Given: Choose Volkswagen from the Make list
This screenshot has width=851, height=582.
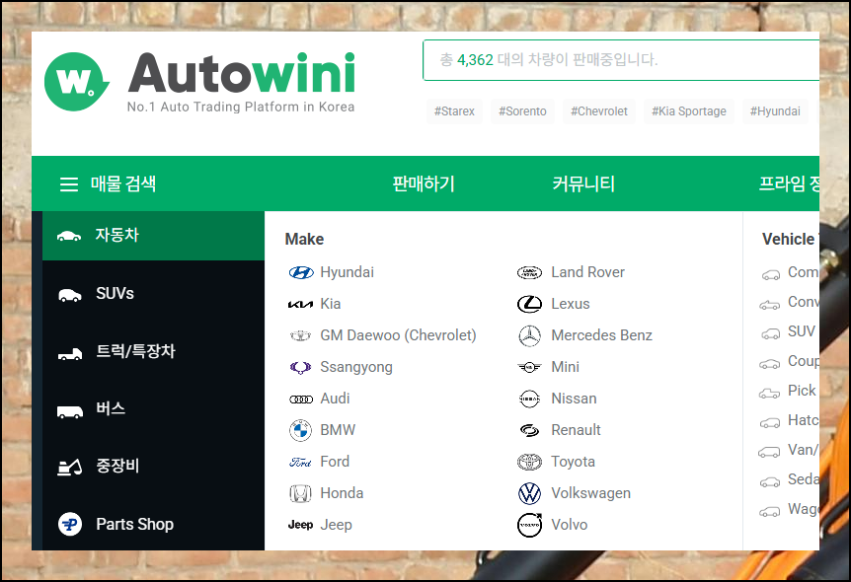Looking at the screenshot, I should coord(591,493).
